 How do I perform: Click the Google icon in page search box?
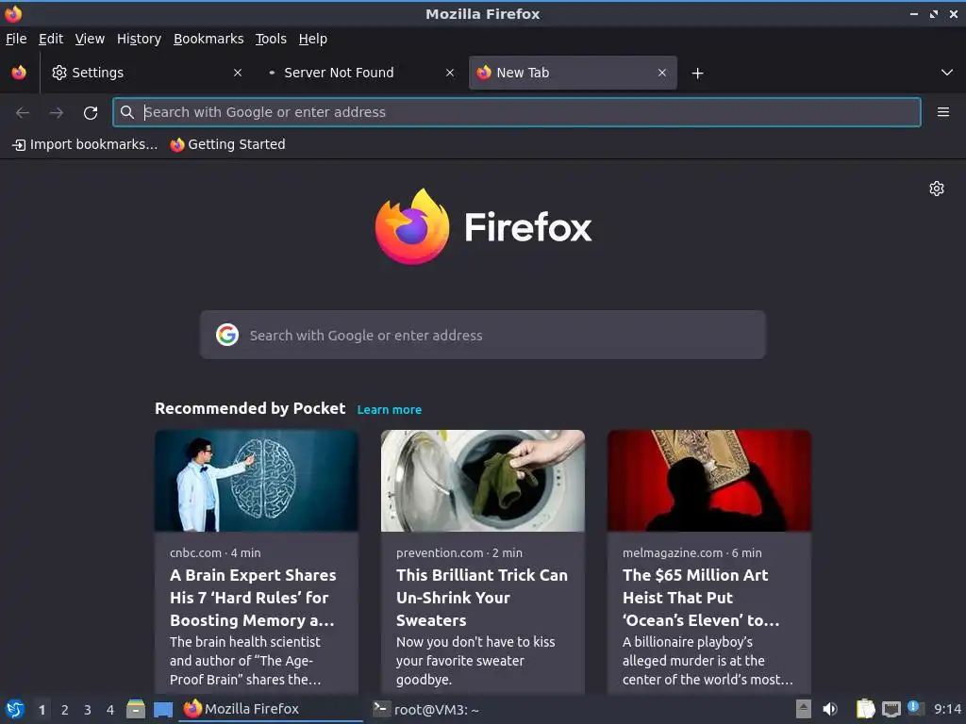click(x=227, y=335)
